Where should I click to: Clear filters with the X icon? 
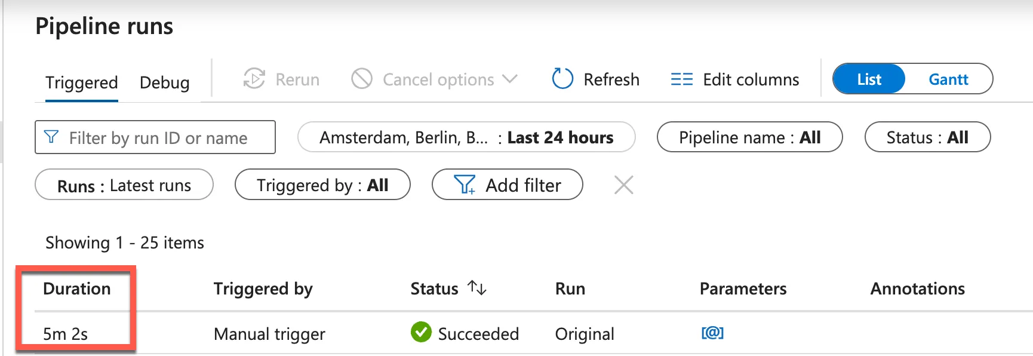tap(623, 185)
